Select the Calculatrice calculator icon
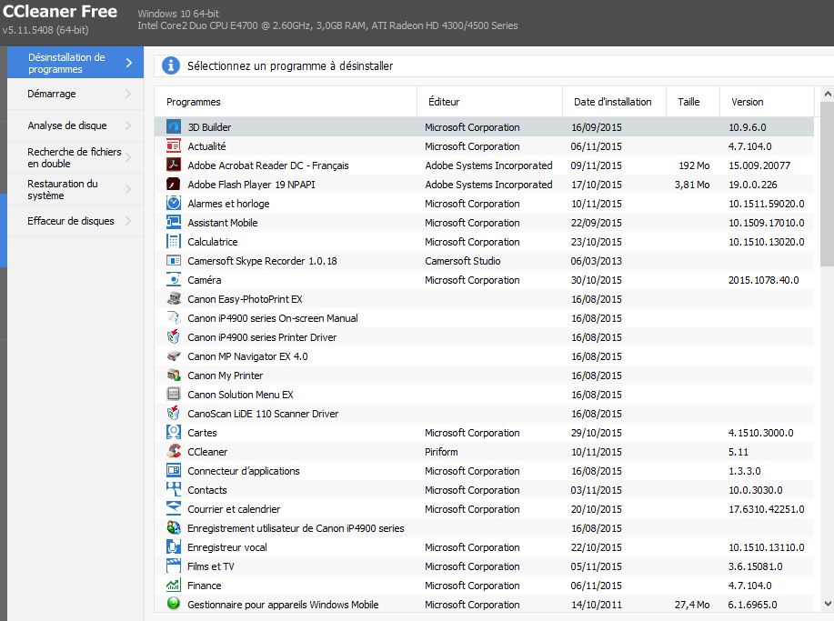834x621 pixels. click(x=174, y=241)
